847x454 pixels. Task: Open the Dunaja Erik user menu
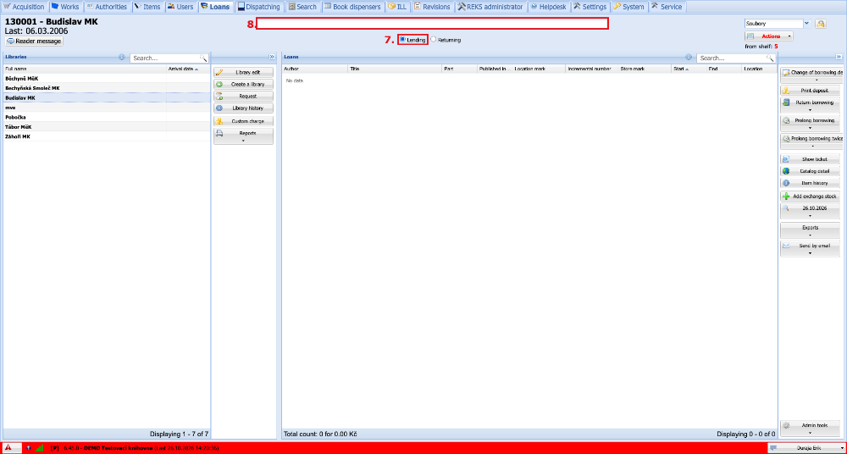(805, 448)
